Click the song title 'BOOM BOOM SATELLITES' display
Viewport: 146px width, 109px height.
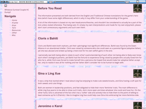pos(28,2)
